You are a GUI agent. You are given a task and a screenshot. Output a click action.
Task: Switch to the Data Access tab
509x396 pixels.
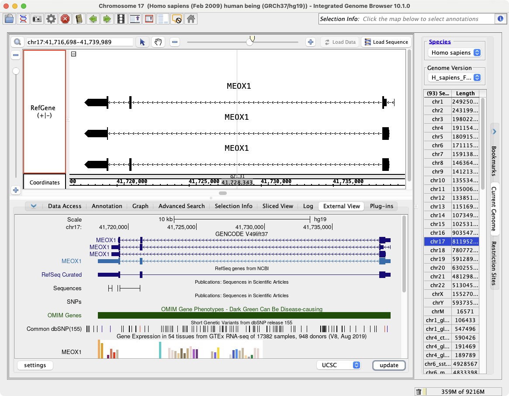tap(65, 206)
